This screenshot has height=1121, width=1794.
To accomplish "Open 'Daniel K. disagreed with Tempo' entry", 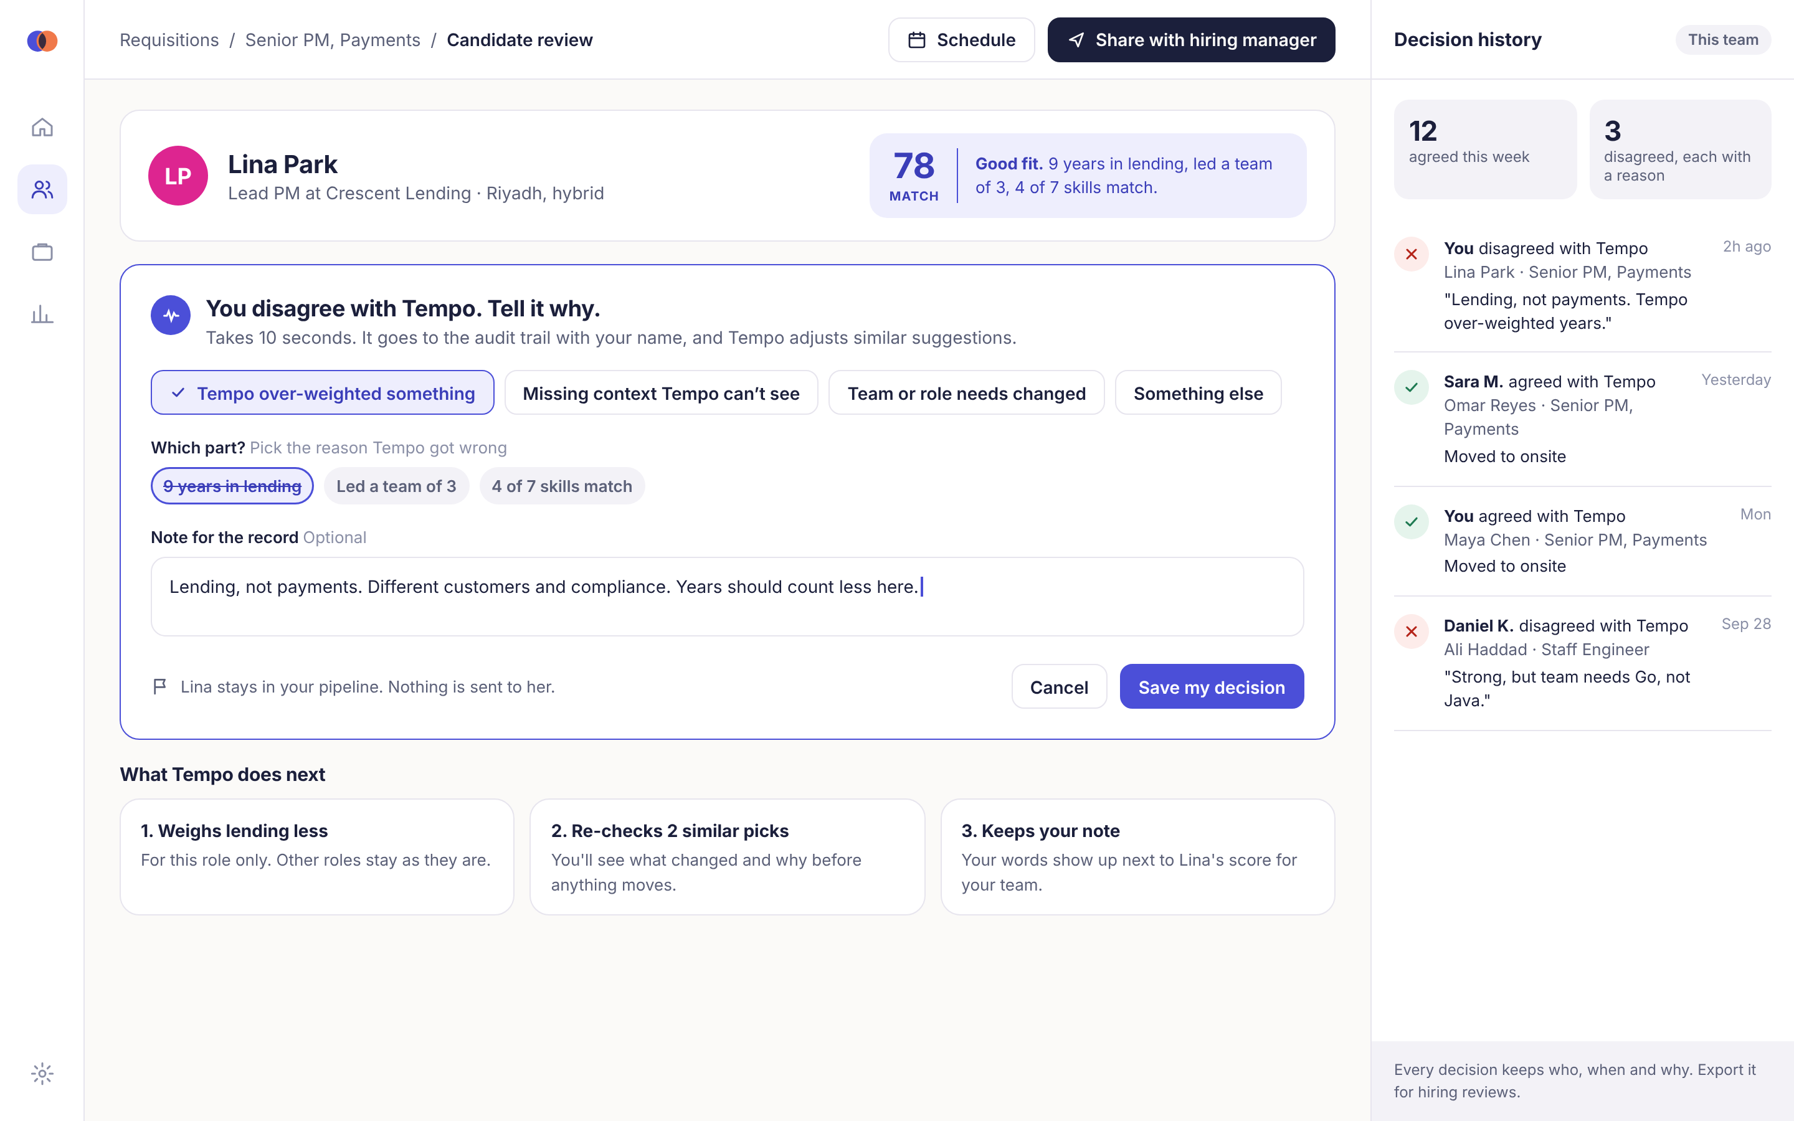I will coord(1583,663).
